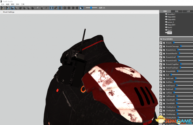The height and width of the screenshot is (125, 193).
Task: Toggle Edit Connected Only icon
Action: tap(55, 8)
